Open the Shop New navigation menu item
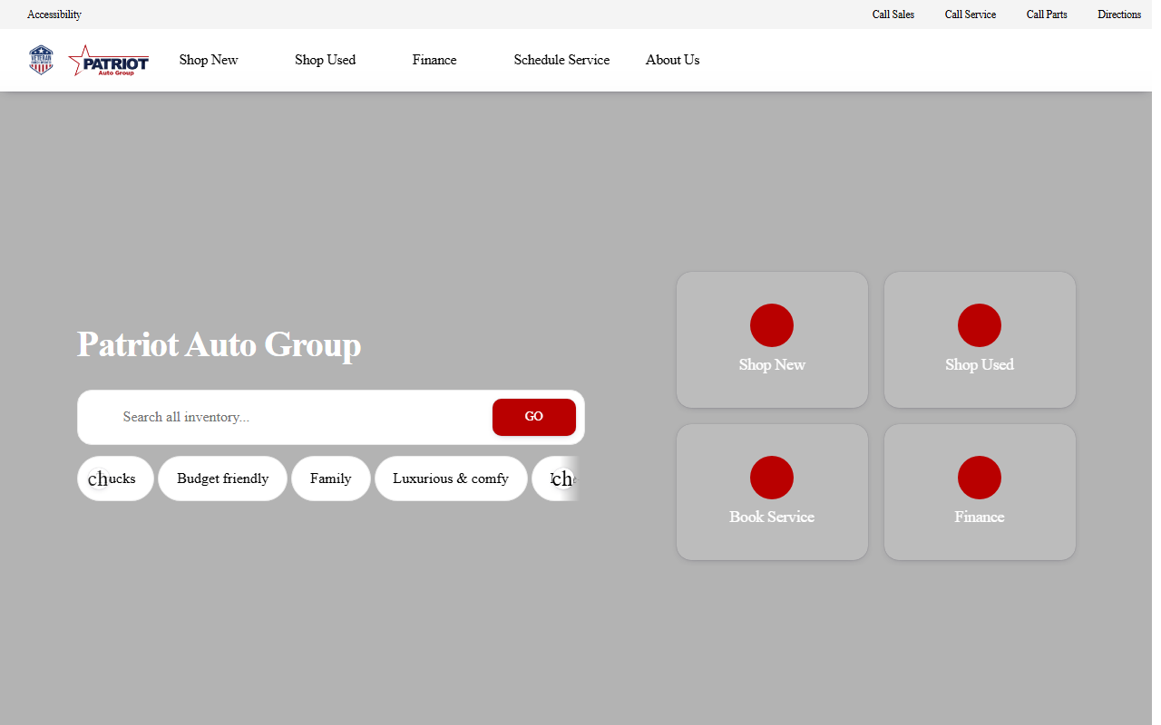The image size is (1161, 725). coord(209,60)
